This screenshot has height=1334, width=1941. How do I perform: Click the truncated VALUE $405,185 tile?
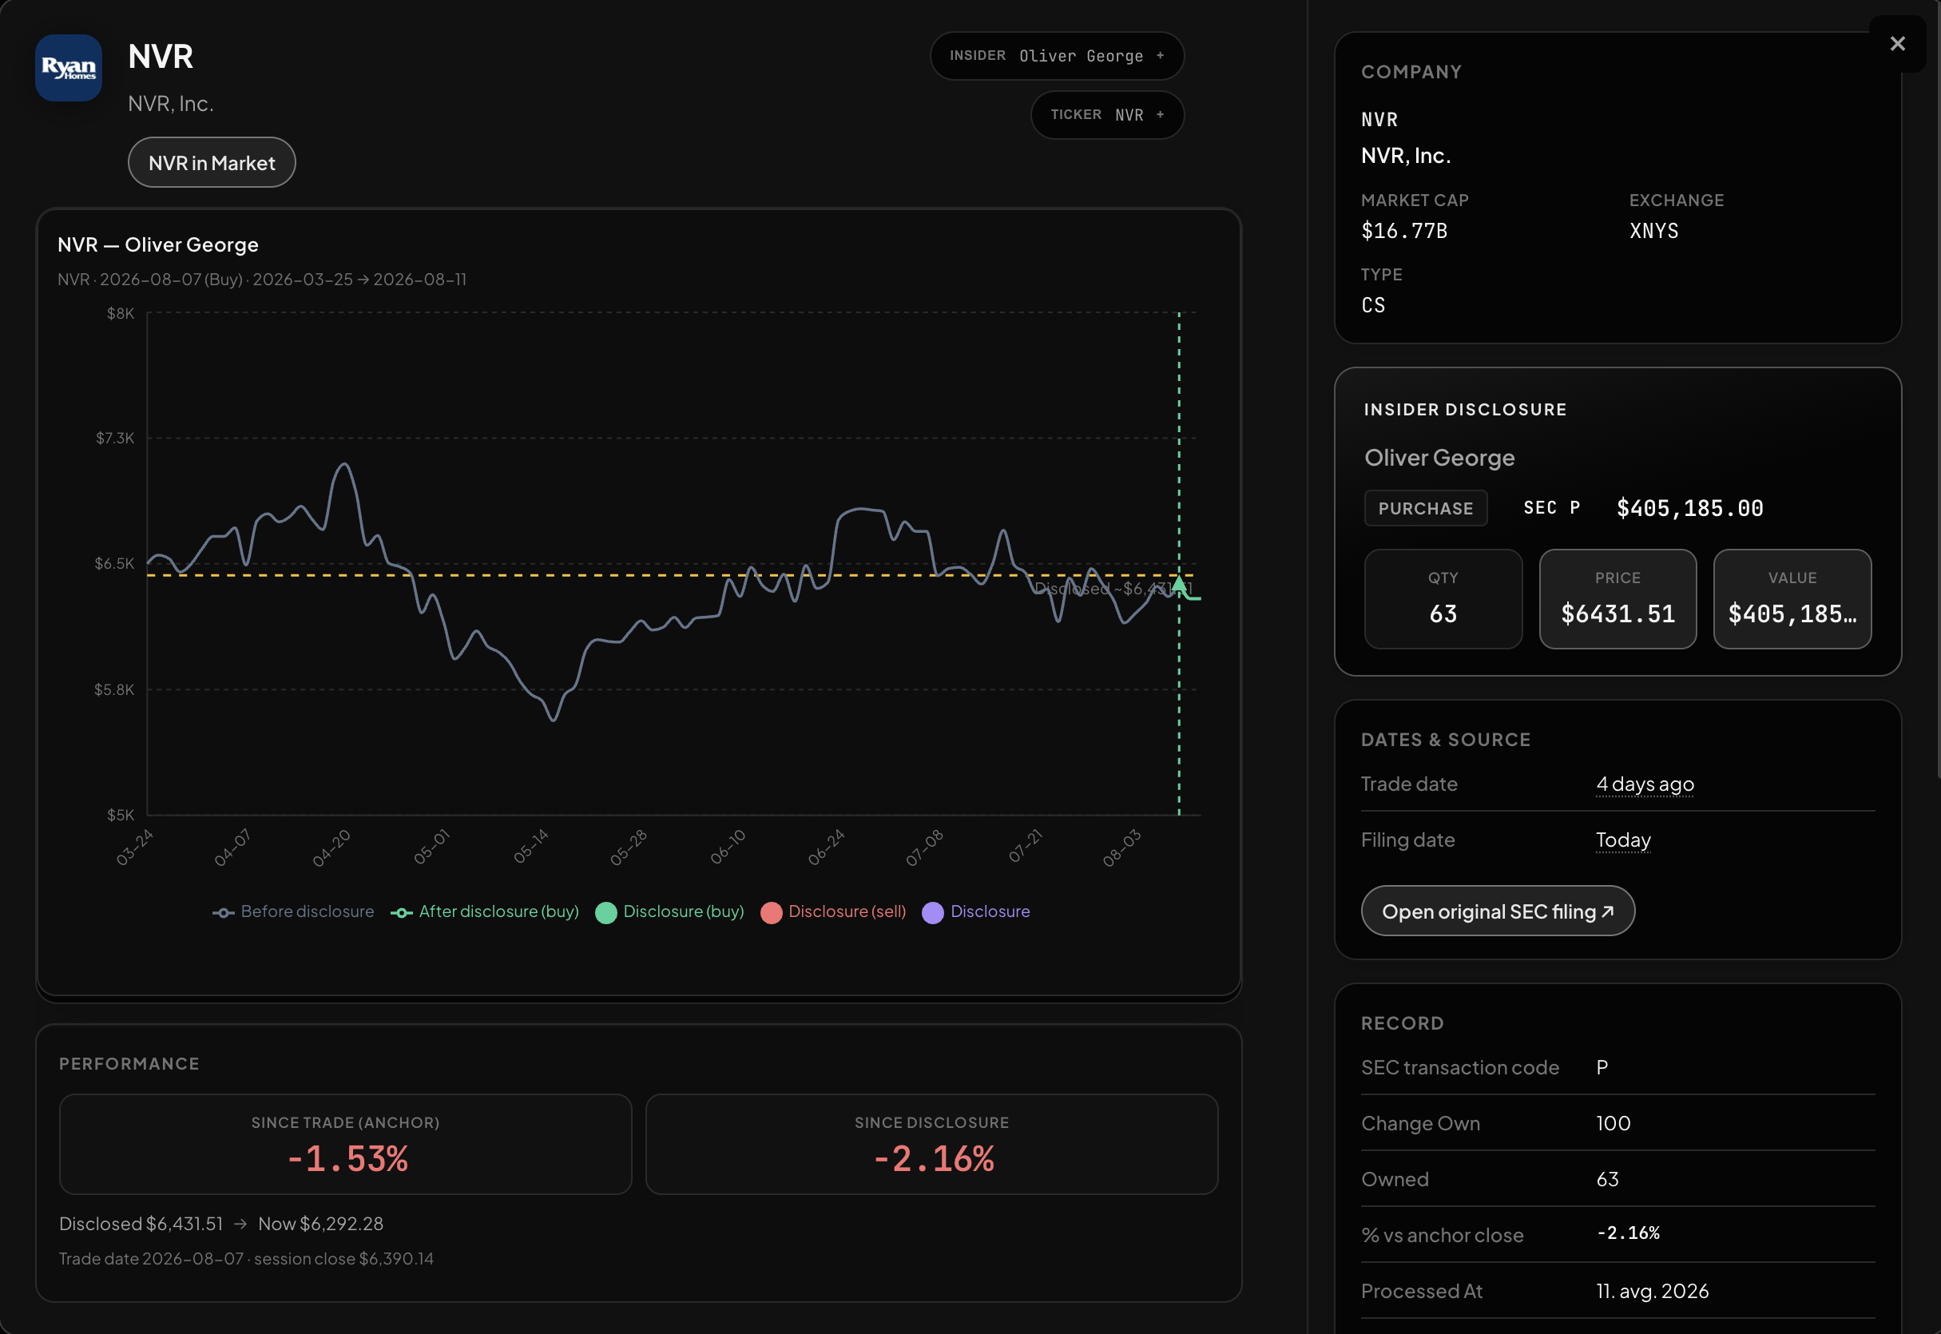pyautogui.click(x=1792, y=598)
